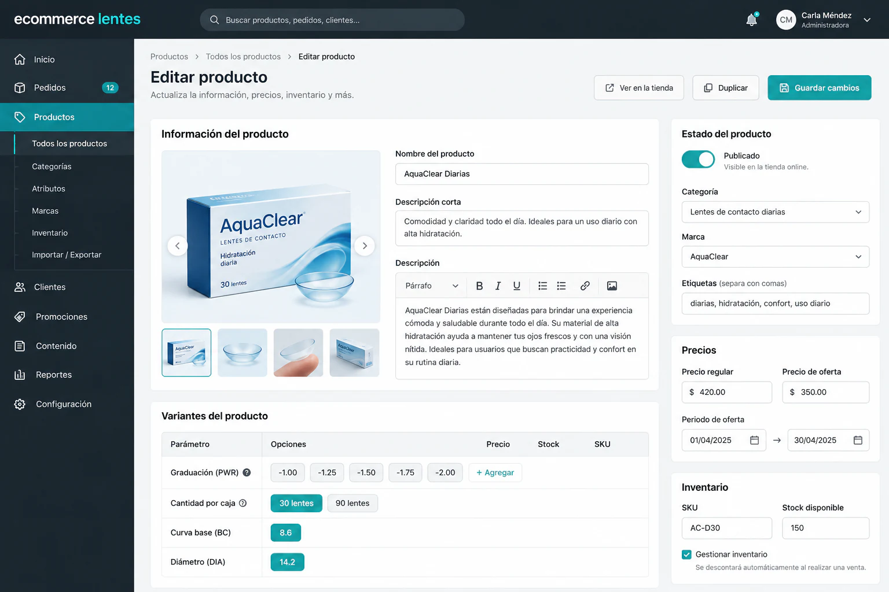Click the Precio regular input
The height and width of the screenshot is (592, 889).
[727, 392]
